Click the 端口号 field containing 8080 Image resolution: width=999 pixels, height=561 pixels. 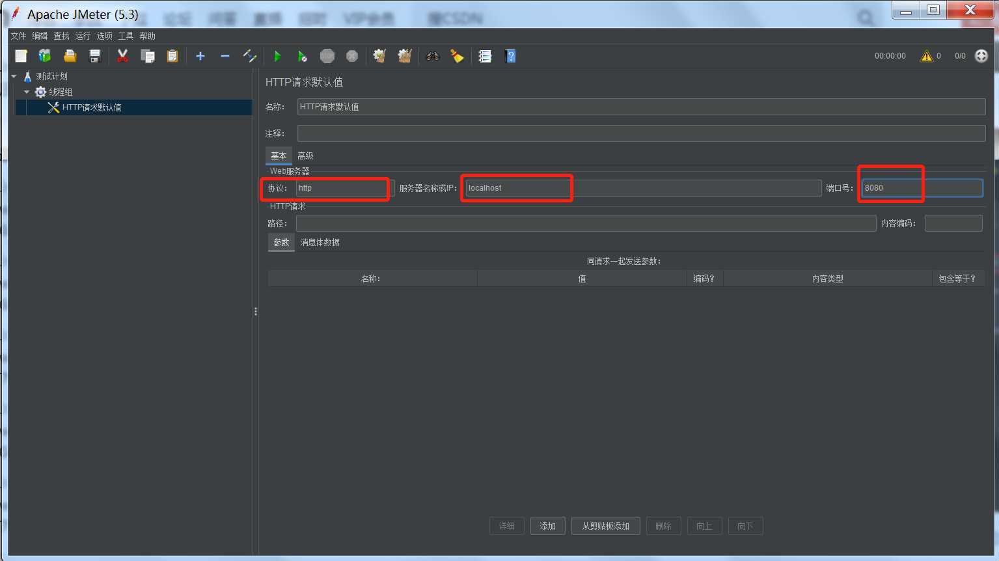922,188
